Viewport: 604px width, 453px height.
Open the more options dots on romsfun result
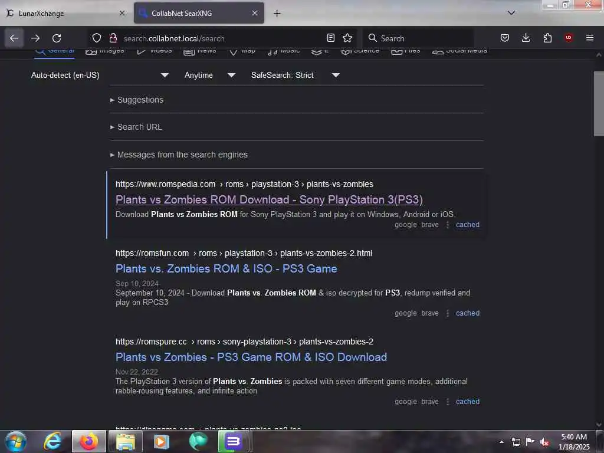(x=447, y=313)
